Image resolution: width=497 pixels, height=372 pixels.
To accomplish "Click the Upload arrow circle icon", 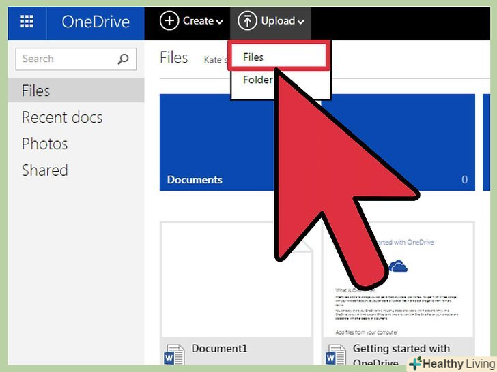I will coord(247,21).
